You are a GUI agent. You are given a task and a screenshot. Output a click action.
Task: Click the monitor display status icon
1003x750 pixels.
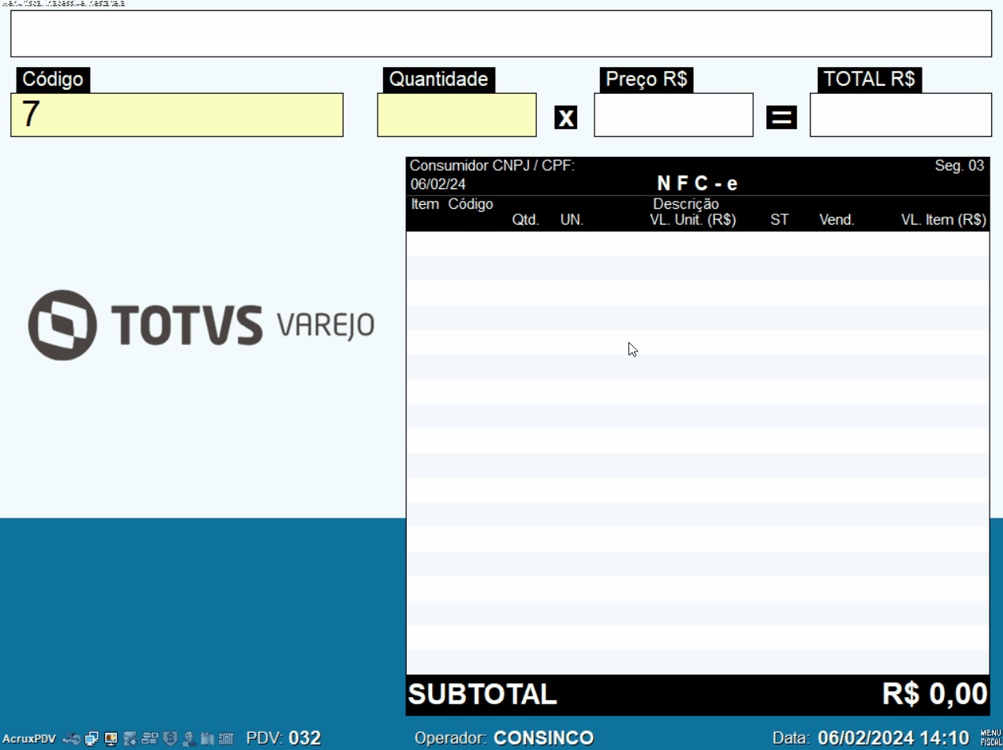pyautogui.click(x=111, y=738)
